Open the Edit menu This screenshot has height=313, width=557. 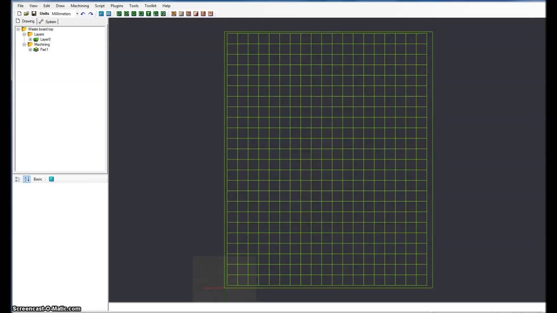coord(47,6)
